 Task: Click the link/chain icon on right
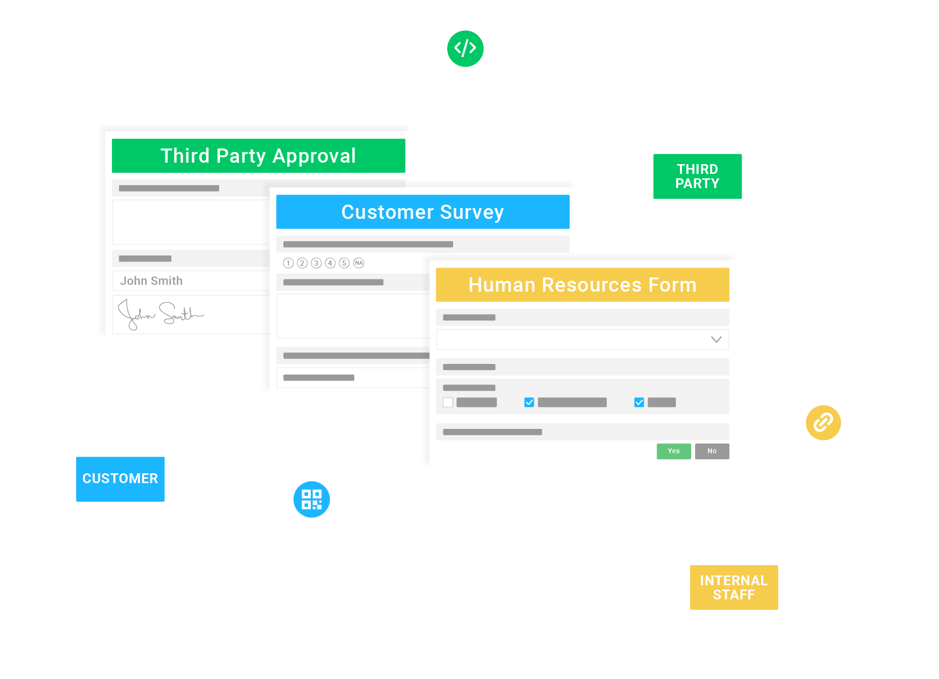point(824,422)
